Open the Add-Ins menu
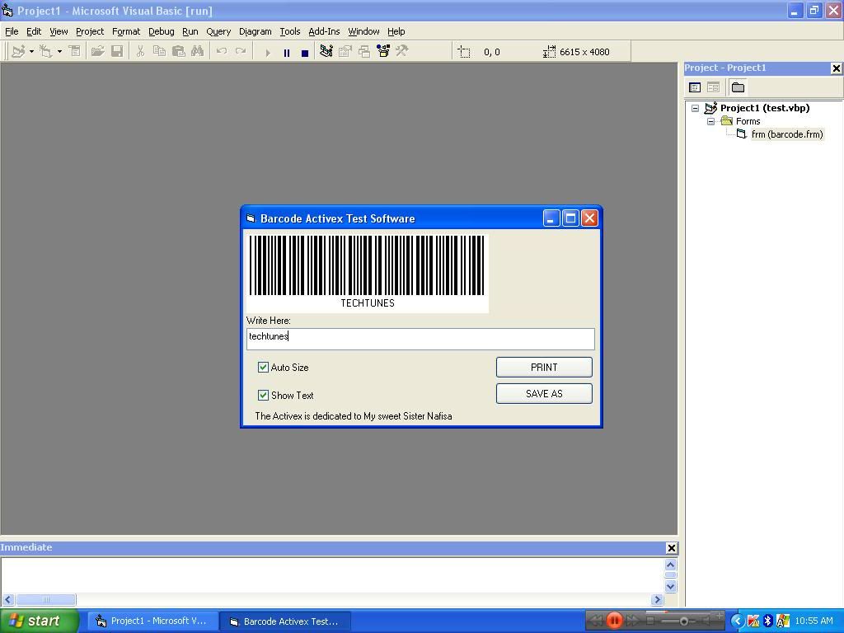The image size is (844, 633). point(323,31)
